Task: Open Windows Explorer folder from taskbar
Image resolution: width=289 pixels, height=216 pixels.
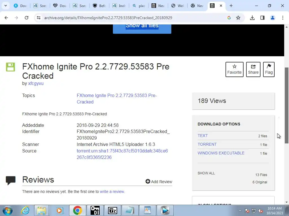Action: pos(41,210)
